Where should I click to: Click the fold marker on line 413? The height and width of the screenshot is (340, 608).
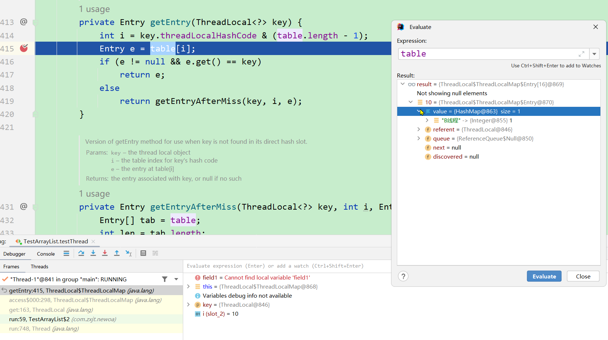coord(36,22)
